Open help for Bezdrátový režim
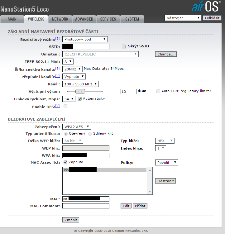Image resolution: width=225 pixels, height=234 pixels. point(57,39)
